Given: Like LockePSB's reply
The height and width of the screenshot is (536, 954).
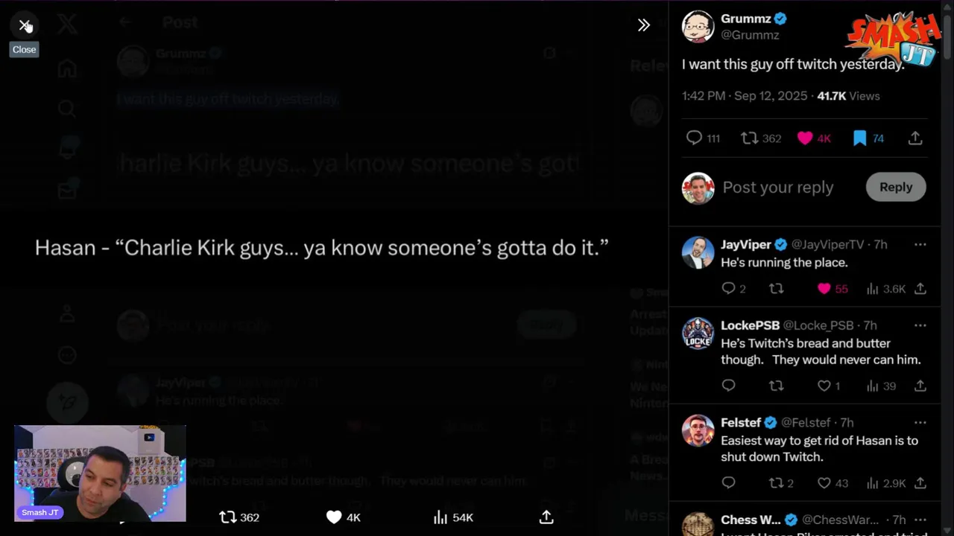Looking at the screenshot, I should coord(829,386).
